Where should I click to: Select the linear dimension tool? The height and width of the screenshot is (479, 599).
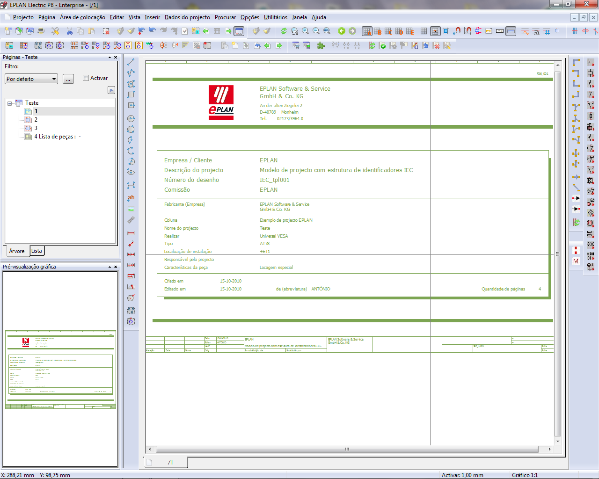tap(131, 232)
